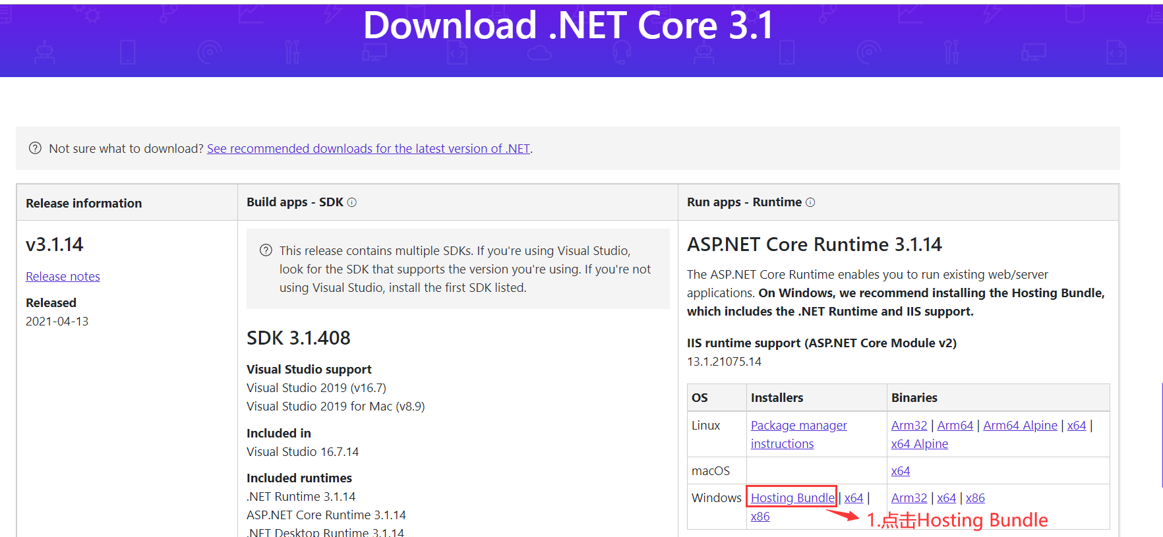1163x537 pixels.
Task: Open the Release notes link for v3.1.14
Action: (x=63, y=277)
